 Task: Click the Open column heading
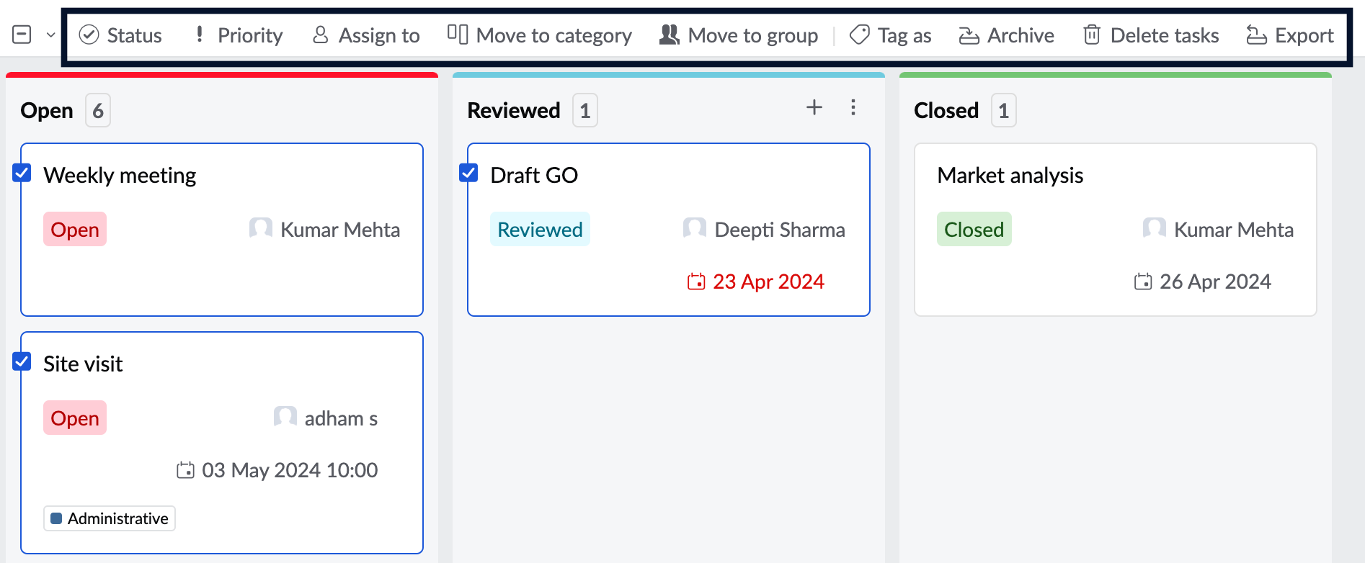click(47, 110)
